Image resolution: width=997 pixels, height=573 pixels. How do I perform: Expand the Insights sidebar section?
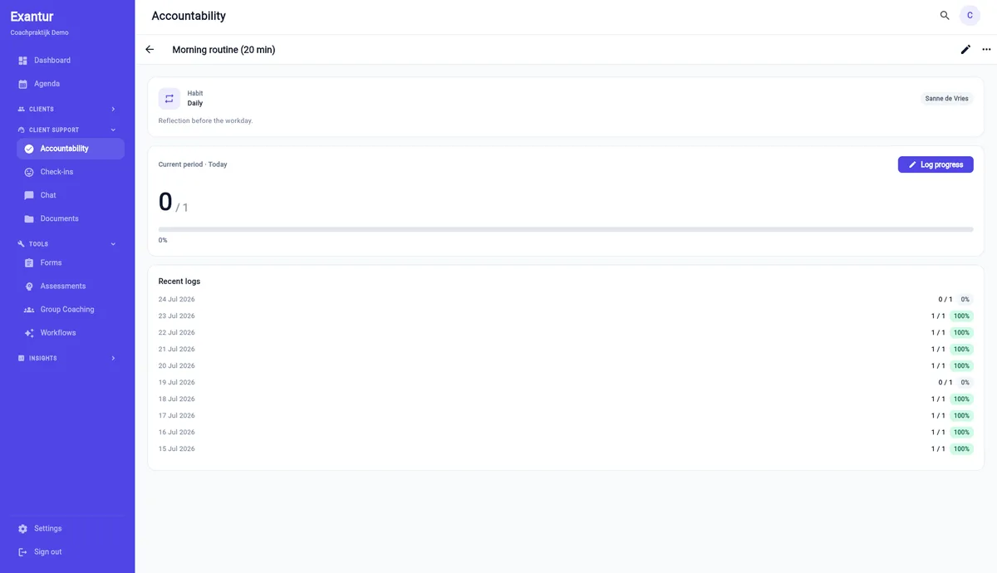(67, 358)
